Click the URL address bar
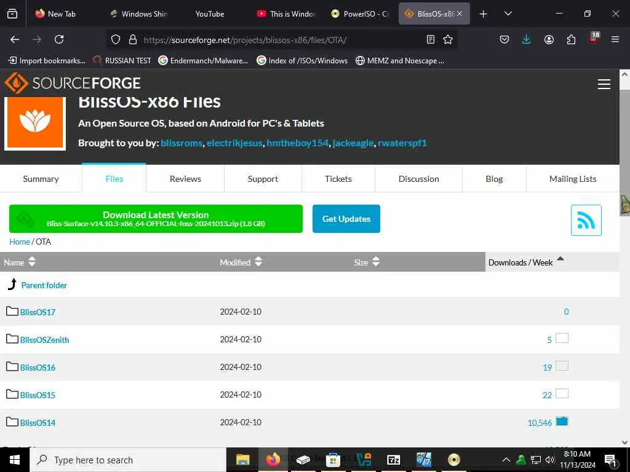Screen dimensions: 630x472 [281, 40]
